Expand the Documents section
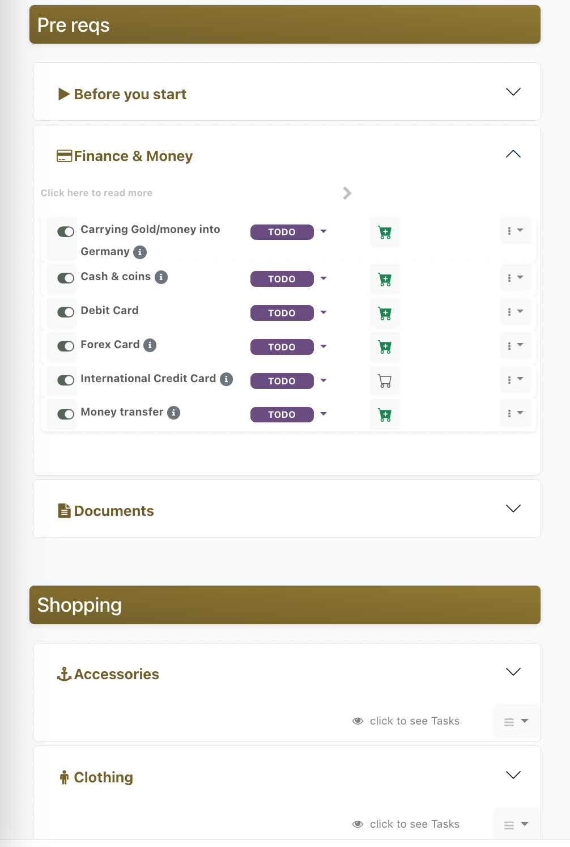The image size is (570, 847). coord(513,509)
